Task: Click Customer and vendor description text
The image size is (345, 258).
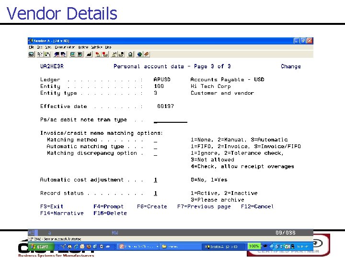Action: coord(222,93)
